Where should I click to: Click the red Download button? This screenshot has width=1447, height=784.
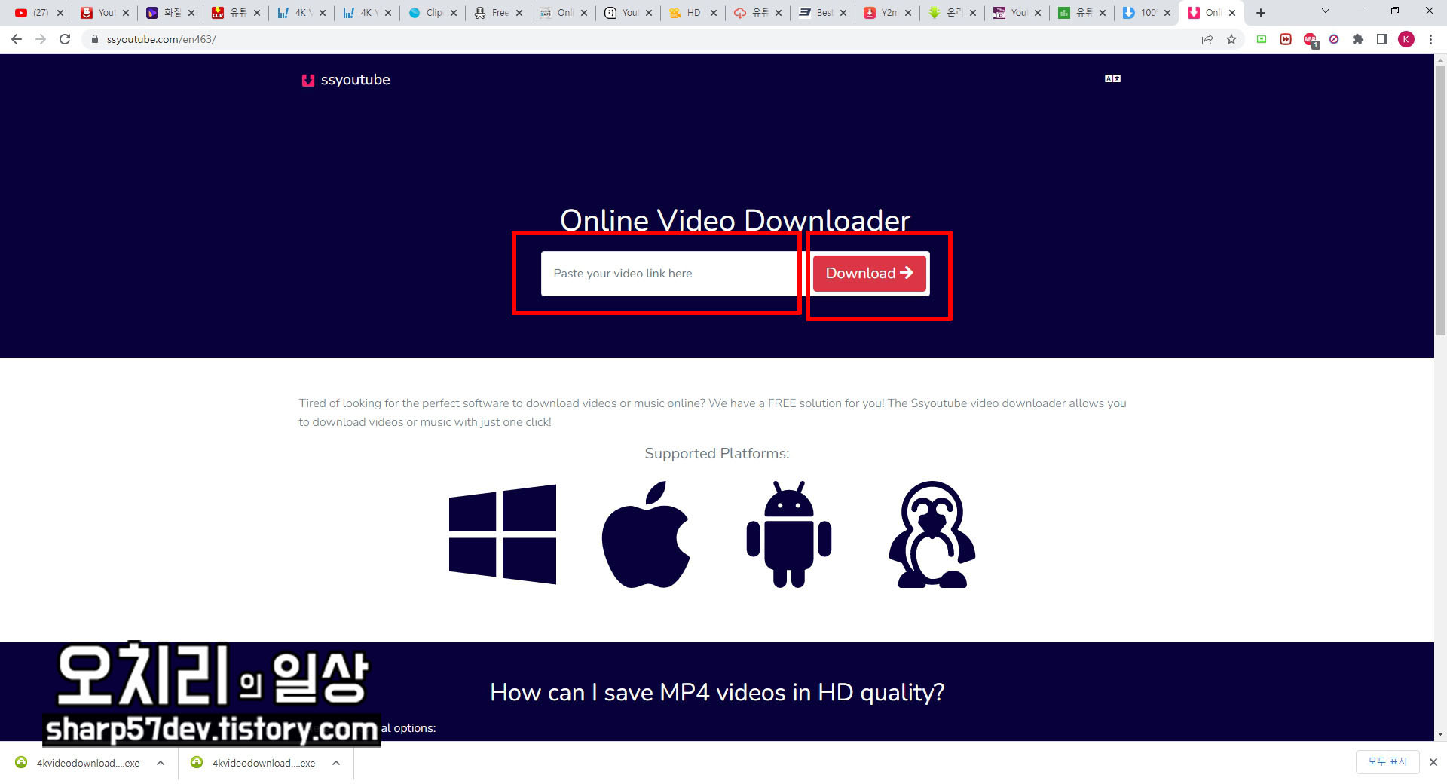coord(869,273)
